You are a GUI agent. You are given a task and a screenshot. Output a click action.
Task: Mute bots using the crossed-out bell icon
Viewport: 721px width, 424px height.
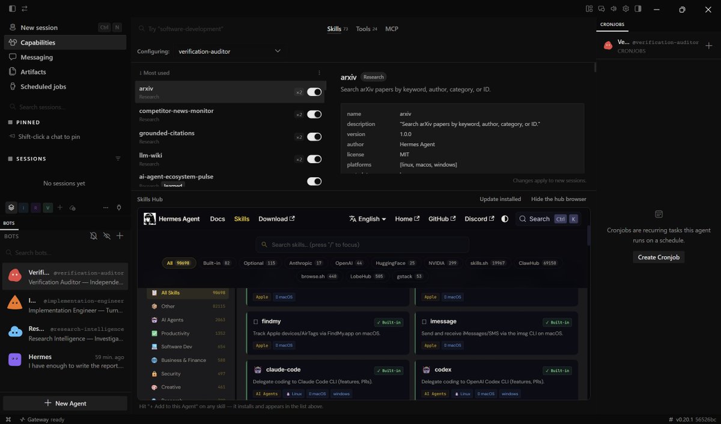click(x=94, y=236)
